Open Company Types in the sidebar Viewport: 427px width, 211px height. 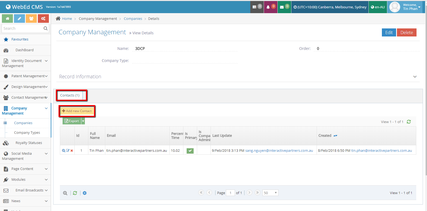tap(27, 133)
